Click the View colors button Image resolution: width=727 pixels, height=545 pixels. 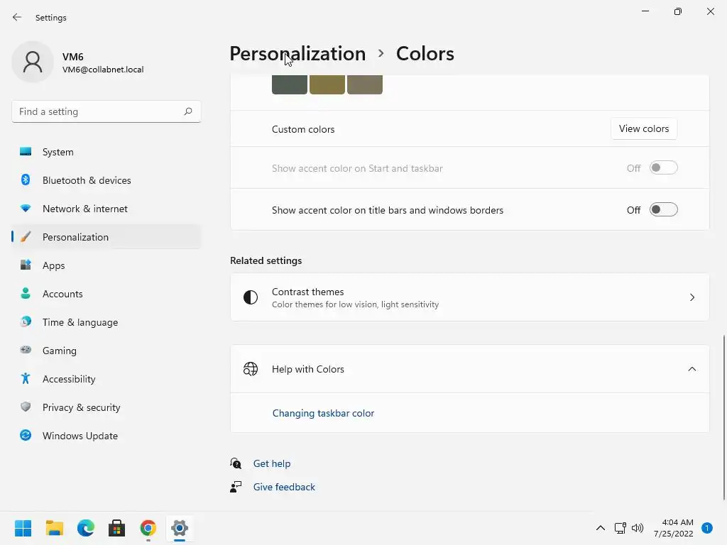(x=643, y=129)
